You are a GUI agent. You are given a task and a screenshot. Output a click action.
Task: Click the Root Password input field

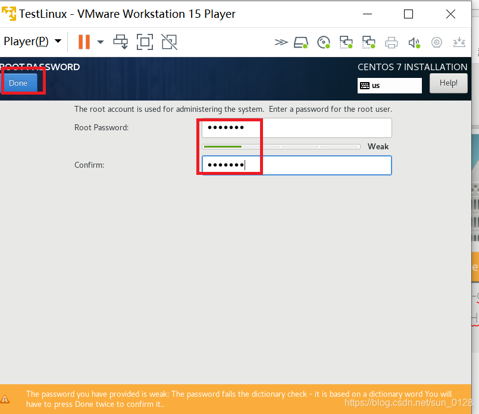click(x=297, y=128)
